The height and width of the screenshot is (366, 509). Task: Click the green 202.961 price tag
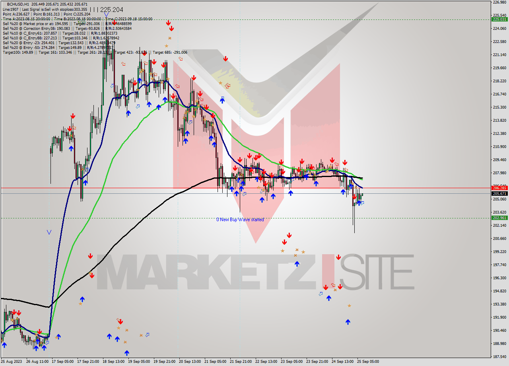click(500, 218)
